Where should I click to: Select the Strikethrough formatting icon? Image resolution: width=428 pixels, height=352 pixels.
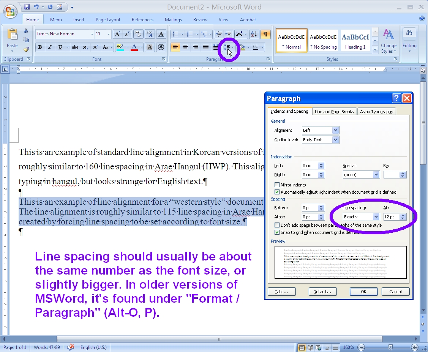(x=75, y=47)
